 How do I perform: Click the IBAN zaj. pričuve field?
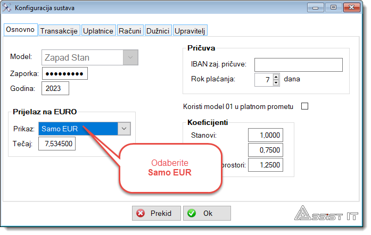coord(298,64)
